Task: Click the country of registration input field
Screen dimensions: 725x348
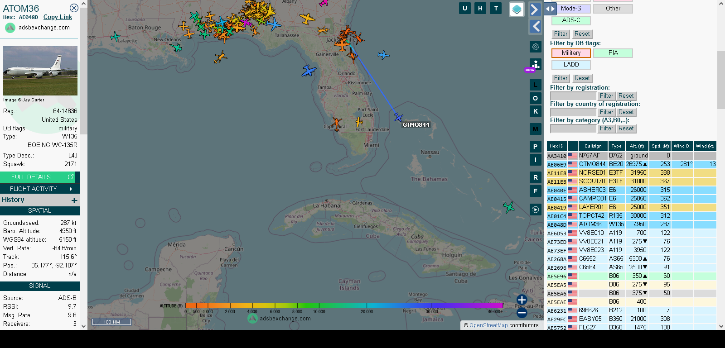Action: 573,112
